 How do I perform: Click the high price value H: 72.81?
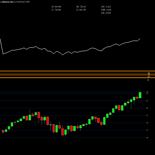(81, 7)
